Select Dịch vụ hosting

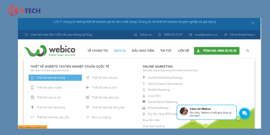click(x=101, y=117)
